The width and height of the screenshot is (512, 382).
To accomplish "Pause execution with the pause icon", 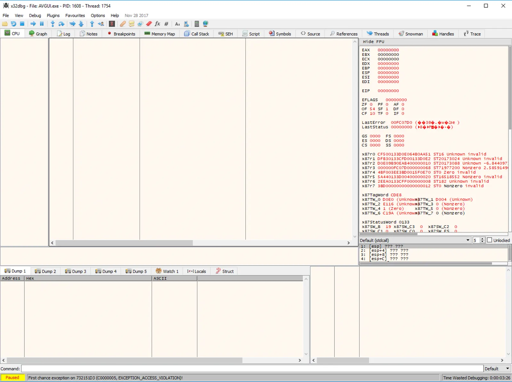I will (42, 24).
